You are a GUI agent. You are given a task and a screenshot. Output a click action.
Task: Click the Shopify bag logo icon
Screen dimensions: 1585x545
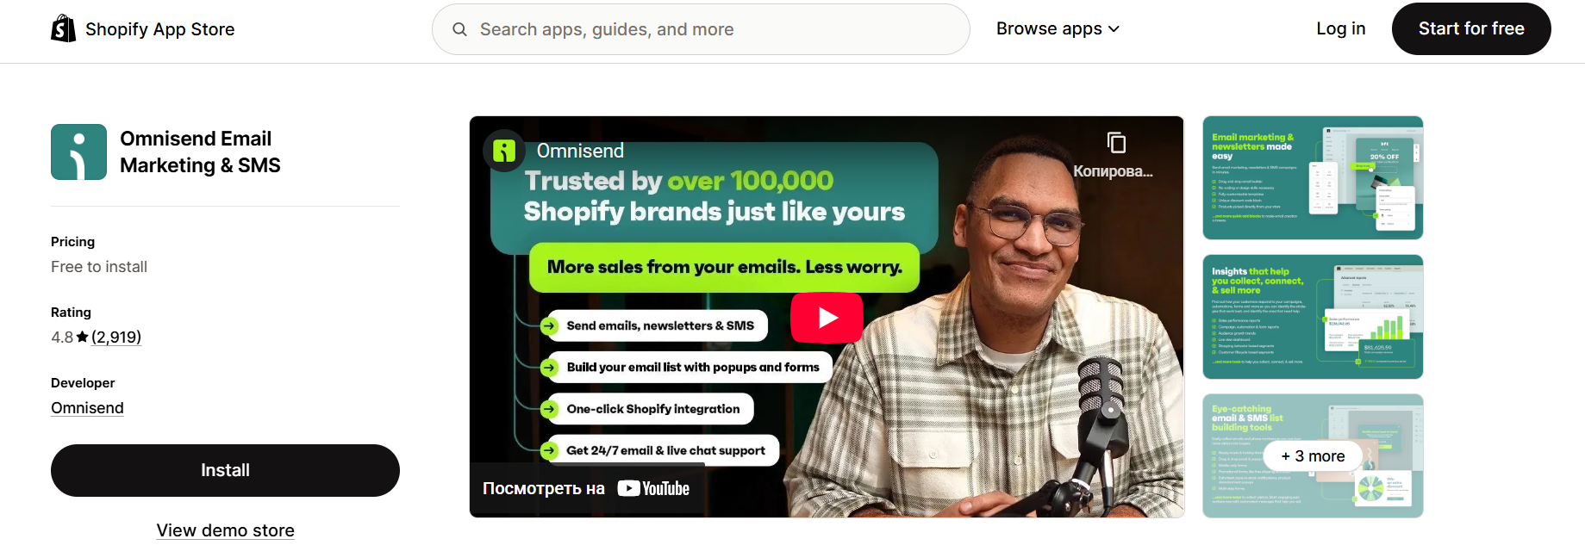coord(63,28)
